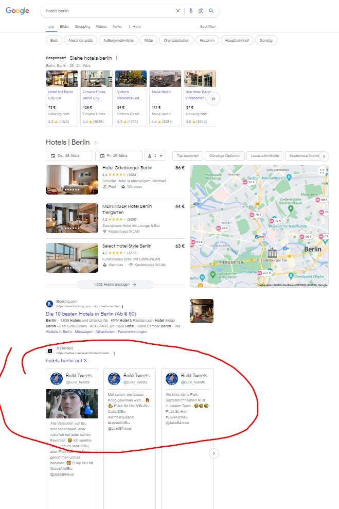Open the guest count dropdown showing 2

tap(155, 156)
